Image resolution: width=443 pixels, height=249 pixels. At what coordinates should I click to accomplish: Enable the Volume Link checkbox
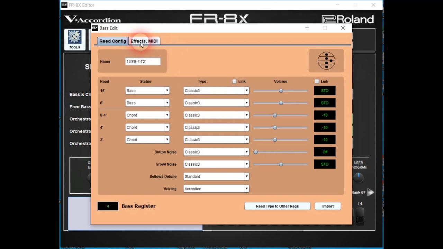[x=317, y=81]
